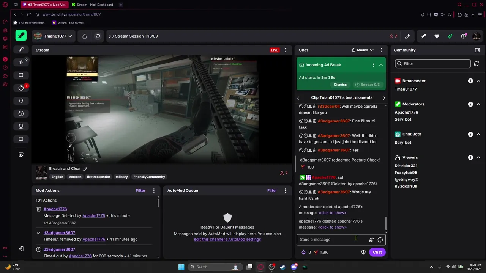This screenshot has width=486, height=273.
Task: Collapse the Chat Bots section
Action: (478, 134)
